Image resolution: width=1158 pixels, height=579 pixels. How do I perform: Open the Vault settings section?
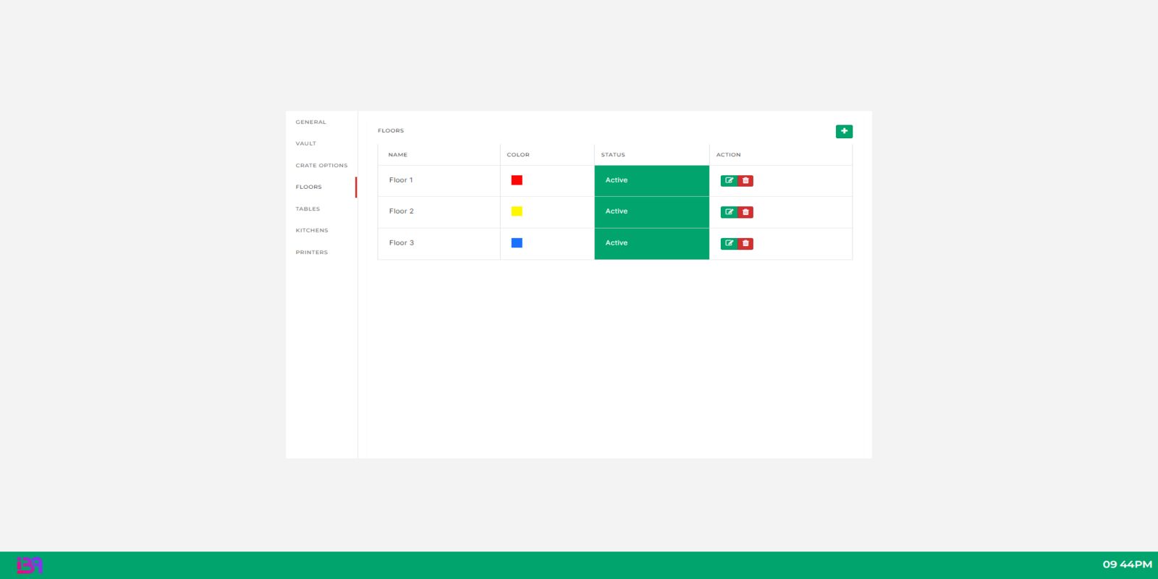[305, 144]
